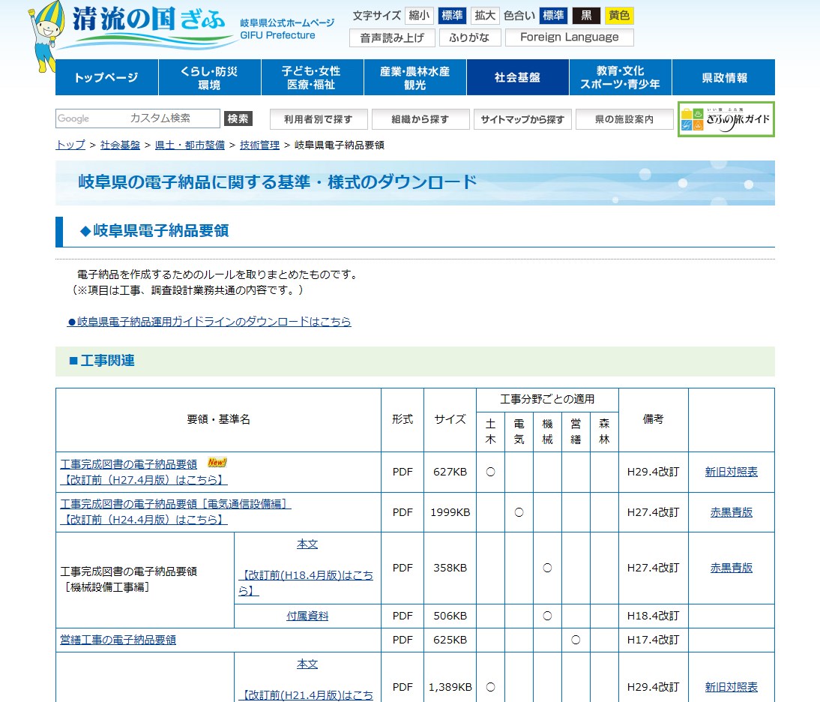Click the Google custom search field
The width and height of the screenshot is (820, 702).
coord(138,118)
